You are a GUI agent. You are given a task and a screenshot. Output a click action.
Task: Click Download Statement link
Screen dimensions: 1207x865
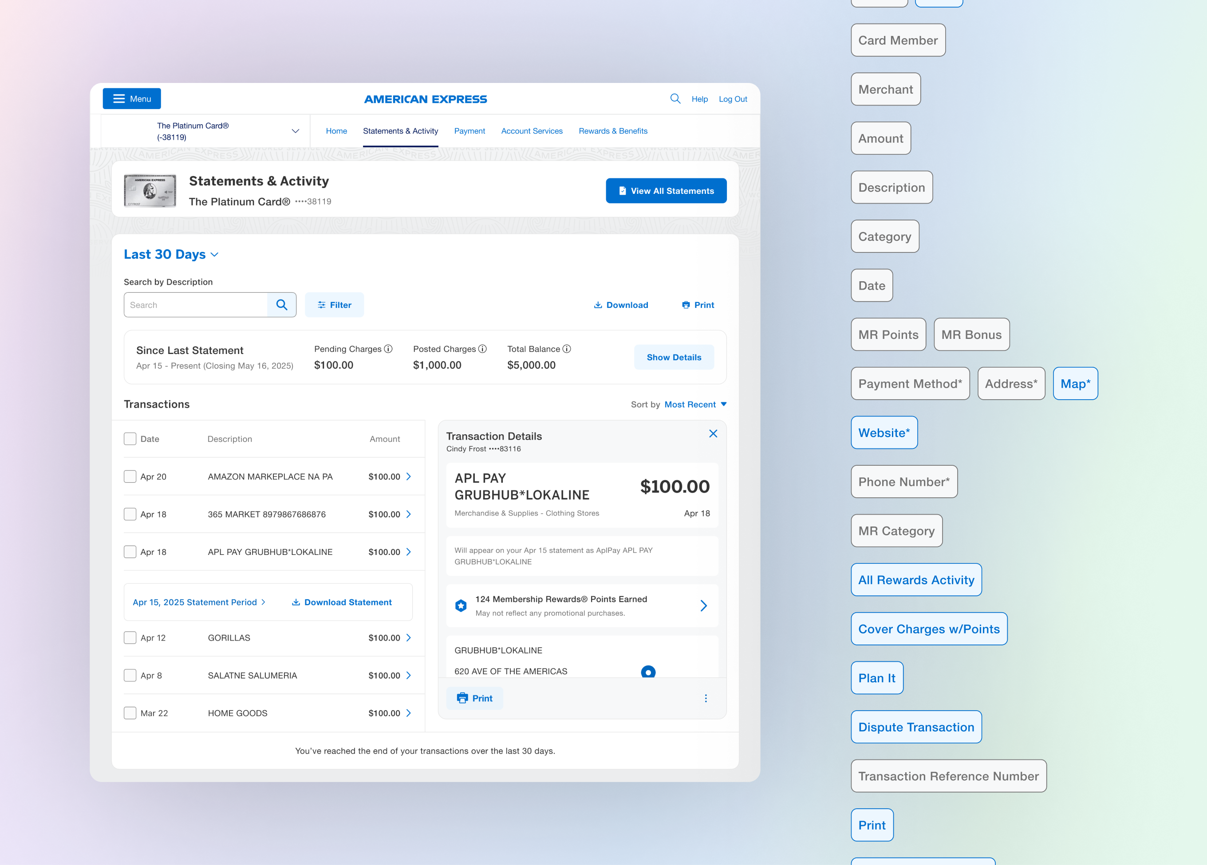(x=342, y=602)
